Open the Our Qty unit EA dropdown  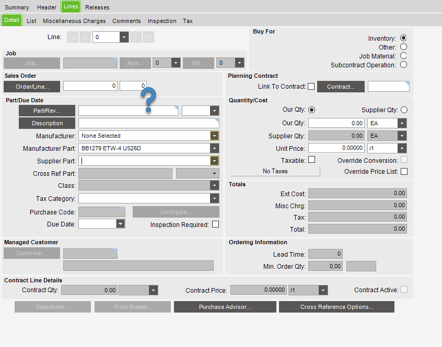click(x=402, y=123)
